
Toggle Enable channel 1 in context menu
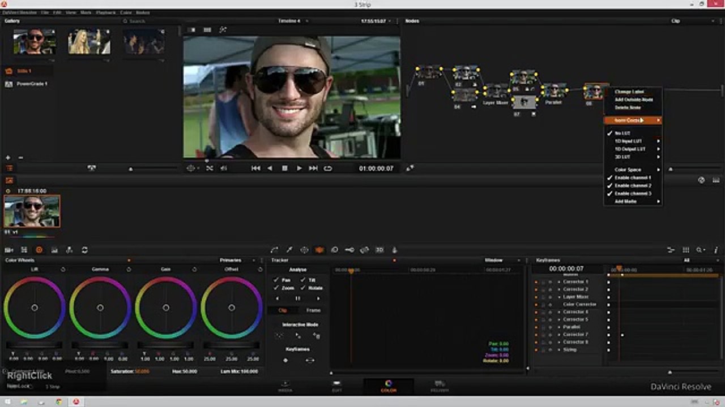click(633, 178)
